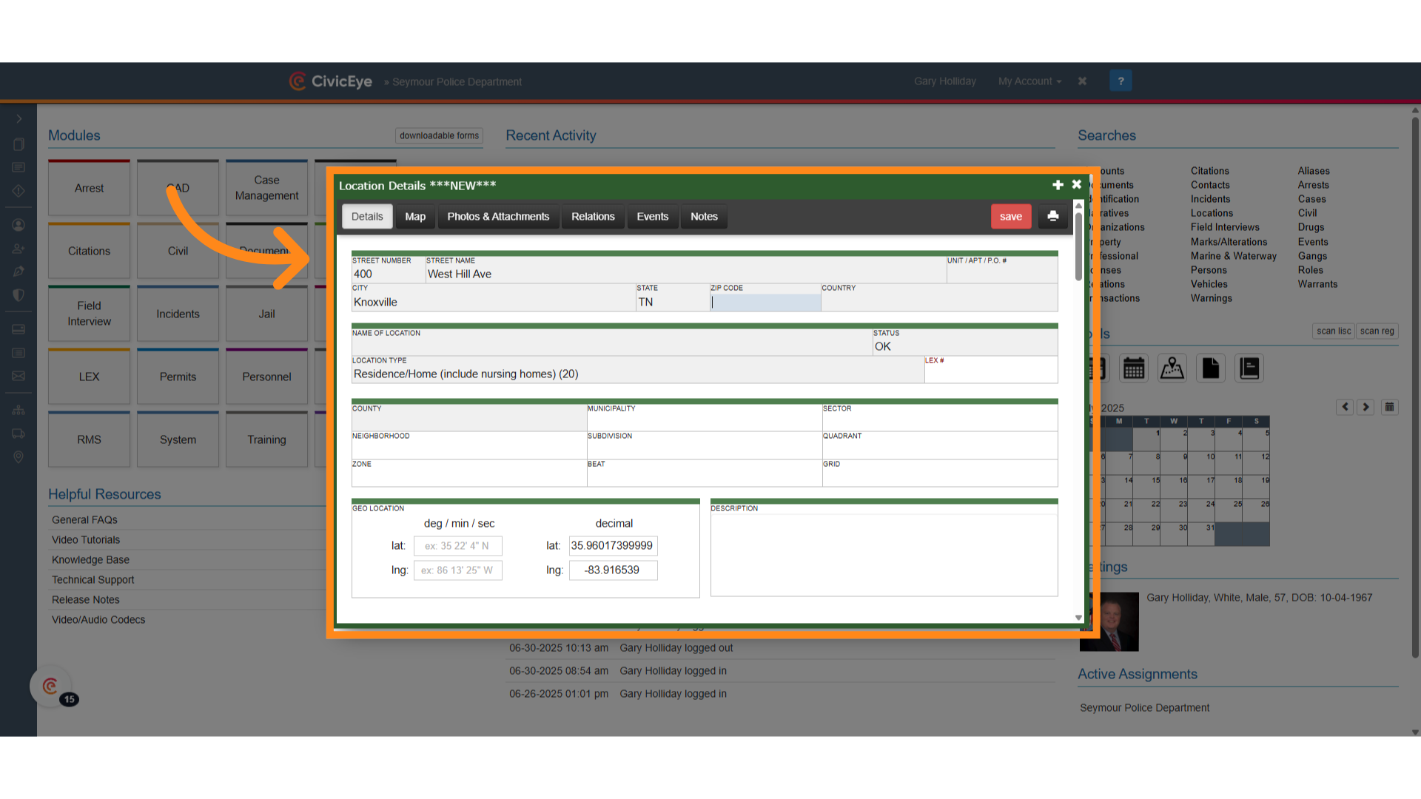Image resolution: width=1421 pixels, height=799 pixels.
Task: Click the deg/min/sec longitude field
Action: pyautogui.click(x=457, y=570)
